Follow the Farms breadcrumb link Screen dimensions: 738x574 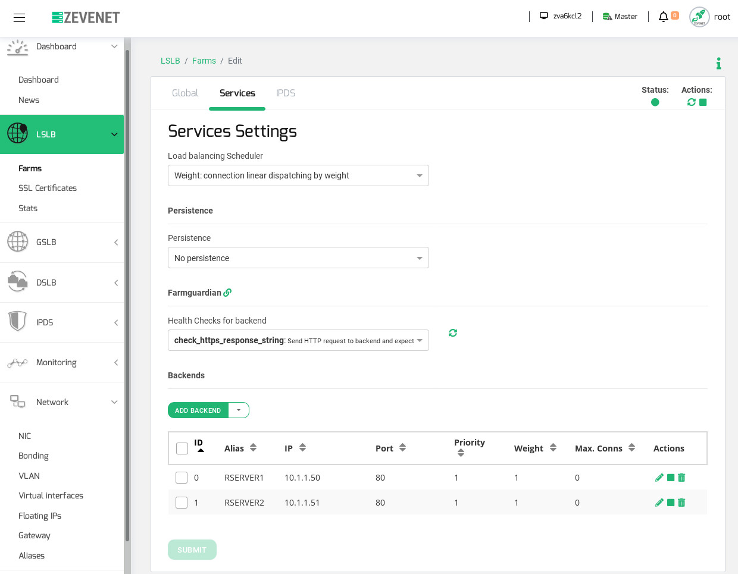tap(204, 61)
